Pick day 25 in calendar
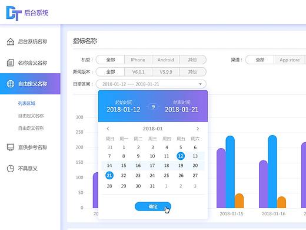 (x=167, y=175)
